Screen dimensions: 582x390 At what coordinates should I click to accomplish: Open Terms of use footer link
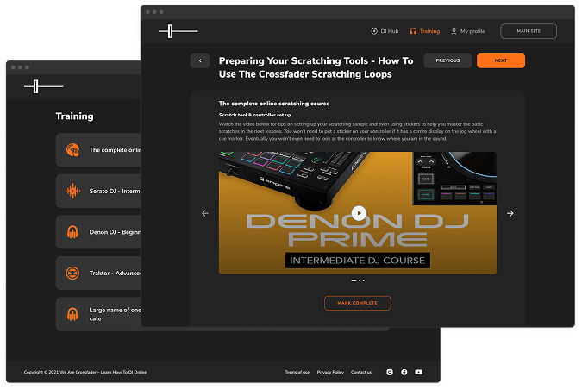[297, 372]
